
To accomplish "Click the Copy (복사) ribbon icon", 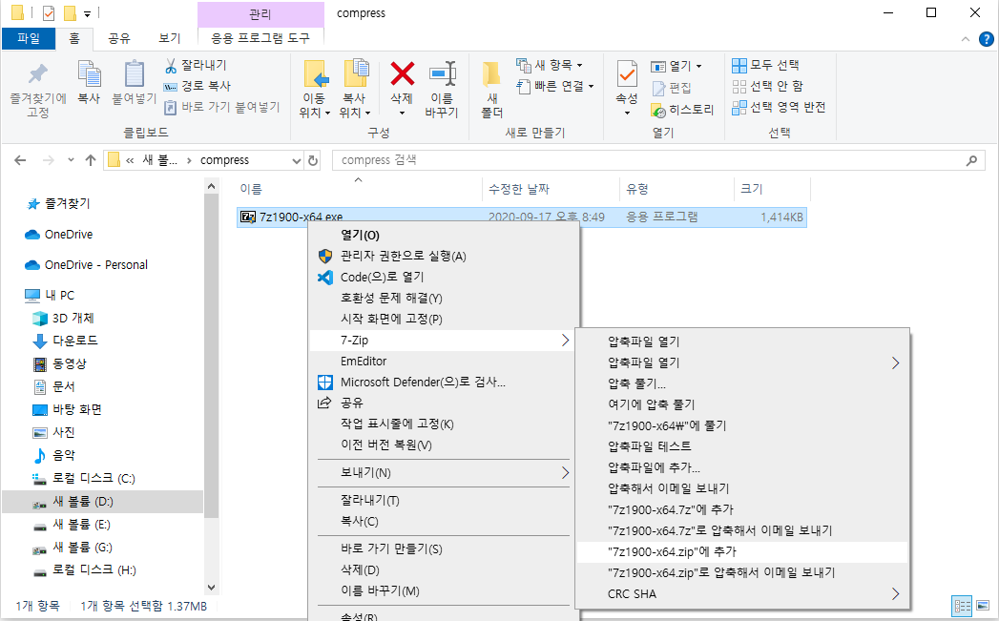I will point(89,74).
